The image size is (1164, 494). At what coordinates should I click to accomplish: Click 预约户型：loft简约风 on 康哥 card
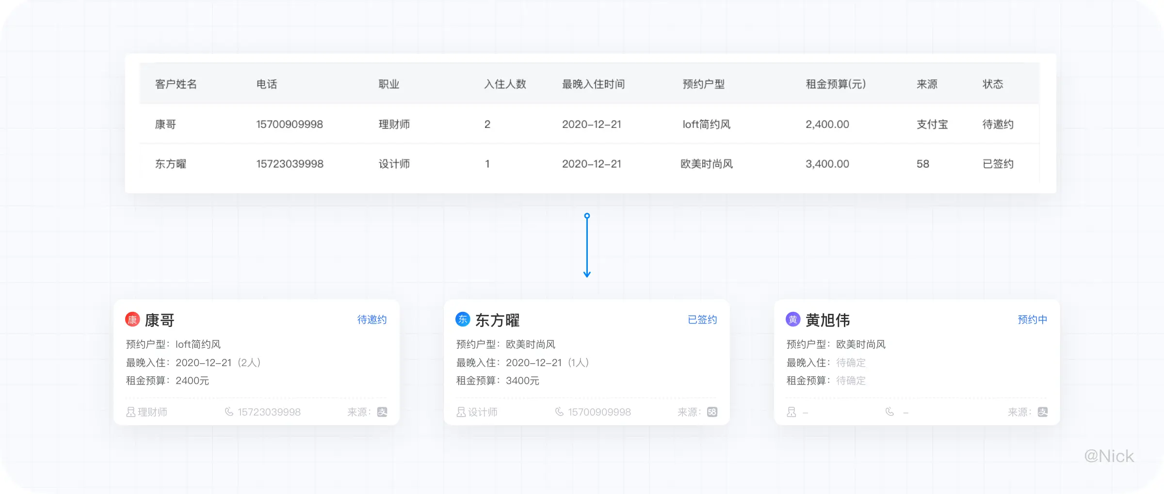[x=173, y=344]
